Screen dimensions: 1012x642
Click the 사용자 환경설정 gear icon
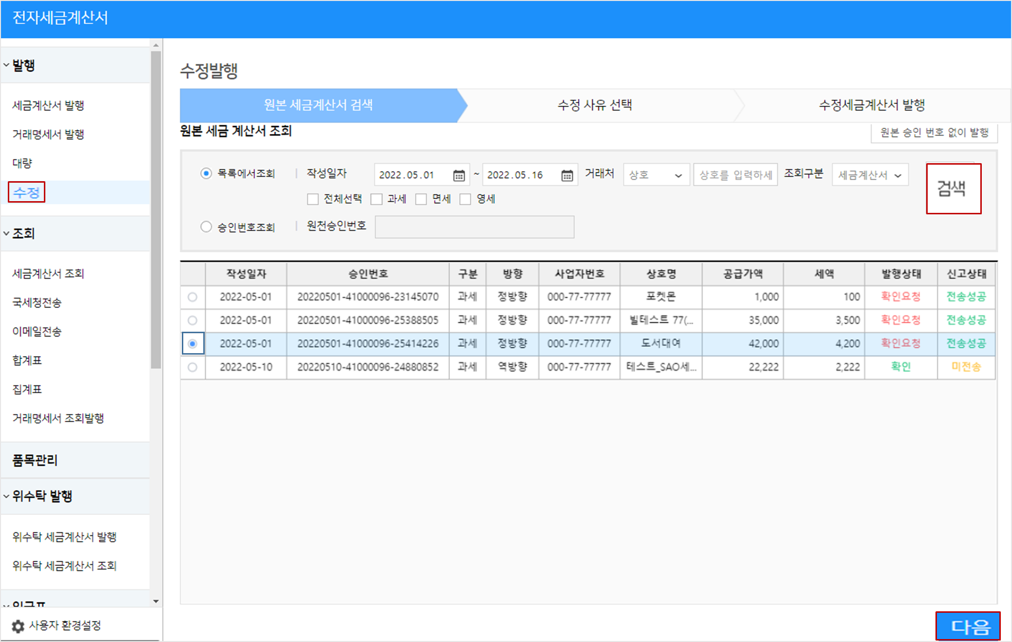(18, 626)
